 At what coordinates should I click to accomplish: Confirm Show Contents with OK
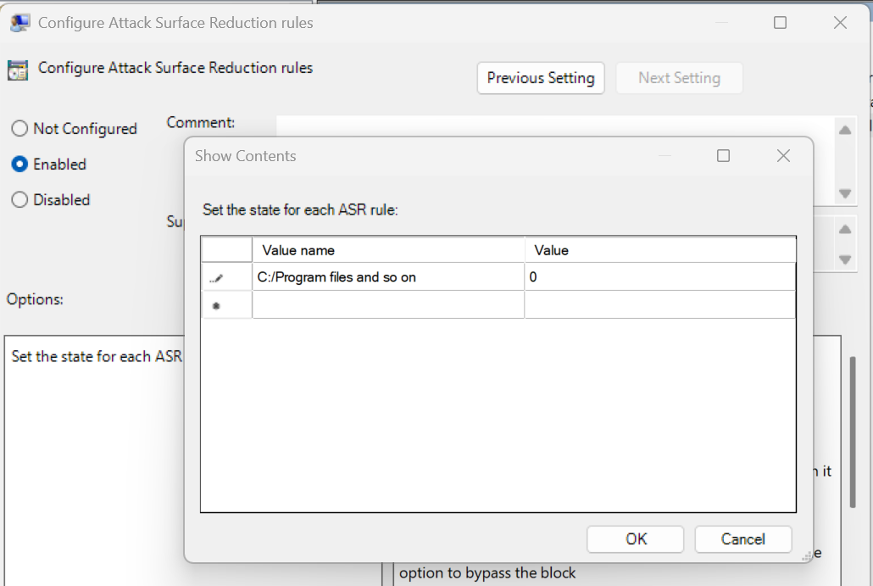(636, 539)
